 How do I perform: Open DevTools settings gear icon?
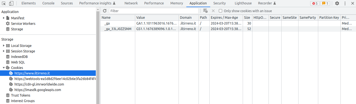[337, 3]
